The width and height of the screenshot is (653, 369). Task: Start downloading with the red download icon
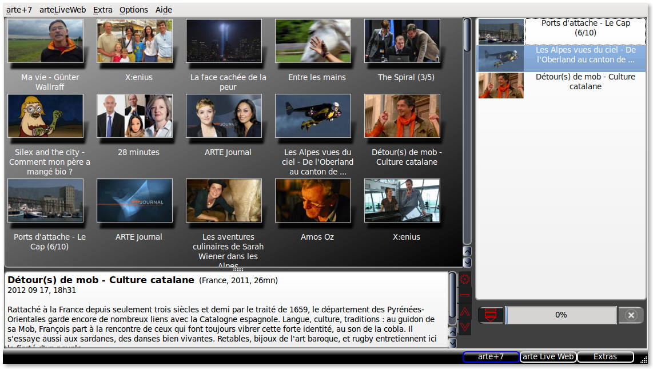[491, 315]
